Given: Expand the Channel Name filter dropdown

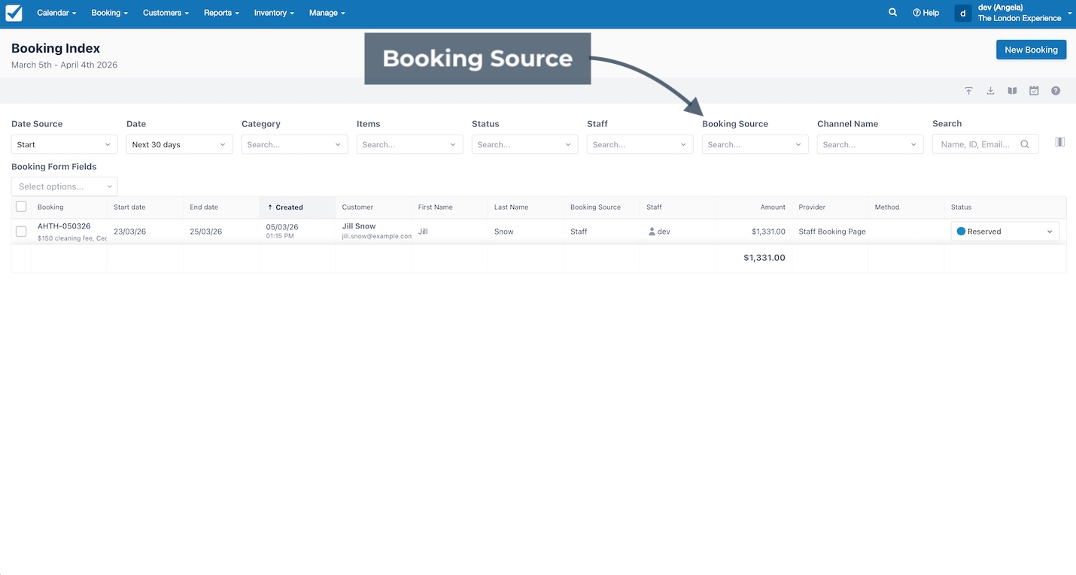Looking at the screenshot, I should (870, 144).
